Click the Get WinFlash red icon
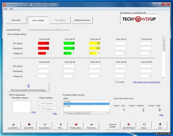 (129, 124)
